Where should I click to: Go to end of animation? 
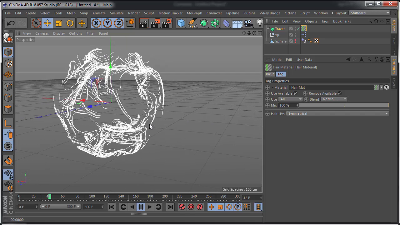pos(170,207)
